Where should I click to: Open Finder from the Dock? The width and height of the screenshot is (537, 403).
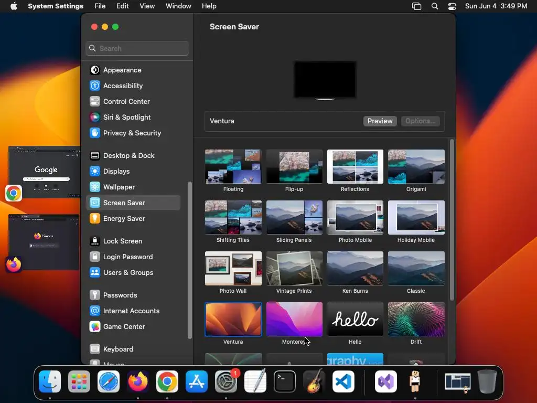50,381
